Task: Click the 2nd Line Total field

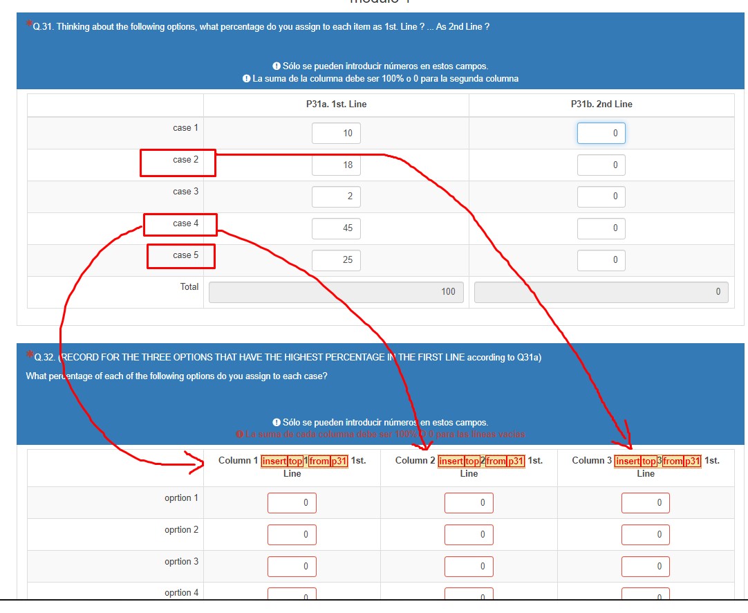Action: coord(601,292)
